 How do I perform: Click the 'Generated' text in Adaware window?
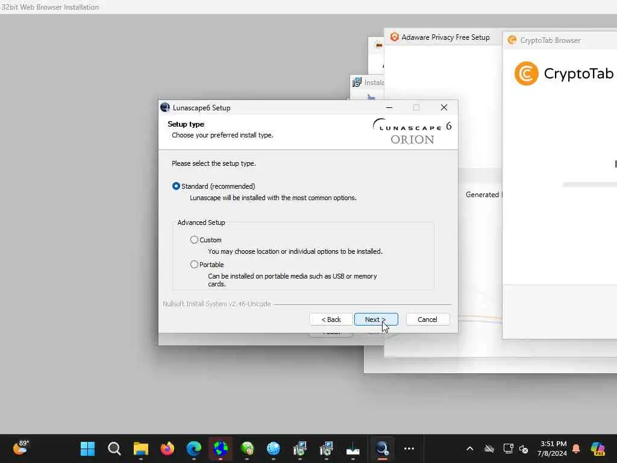coord(482,195)
